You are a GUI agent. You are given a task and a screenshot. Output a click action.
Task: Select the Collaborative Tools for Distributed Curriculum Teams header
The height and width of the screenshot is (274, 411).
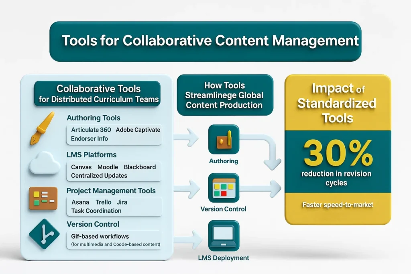[x=97, y=94]
